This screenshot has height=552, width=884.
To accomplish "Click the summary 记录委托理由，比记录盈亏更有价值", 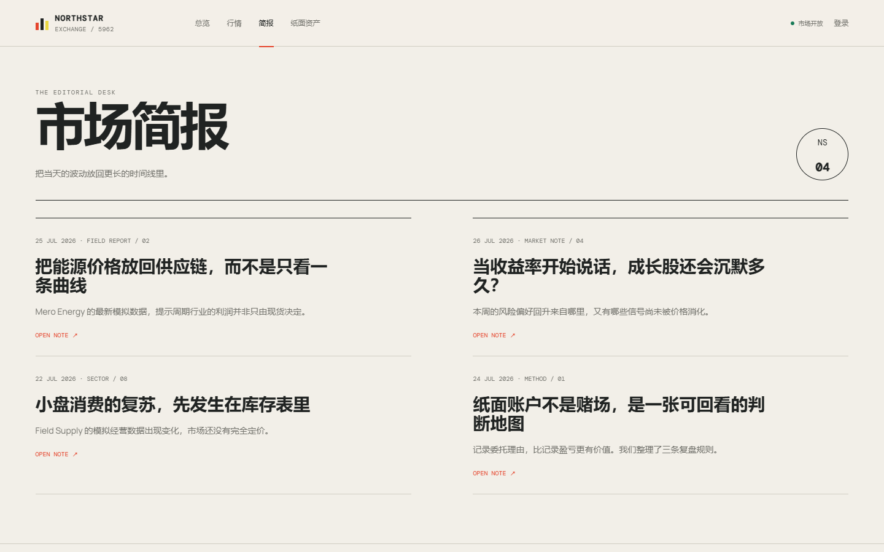I will (x=597, y=450).
